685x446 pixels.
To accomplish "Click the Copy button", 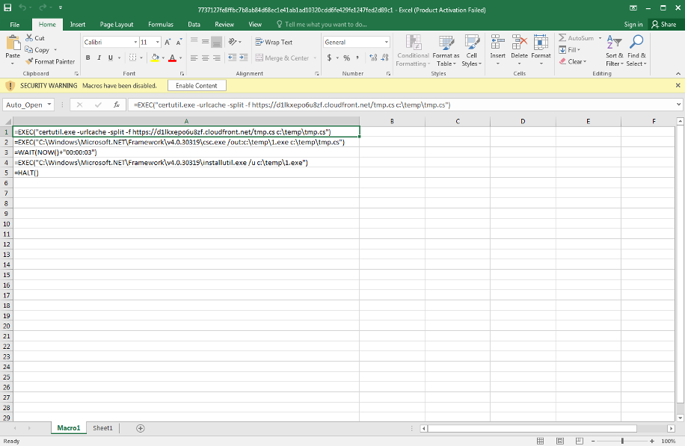I will click(37, 50).
